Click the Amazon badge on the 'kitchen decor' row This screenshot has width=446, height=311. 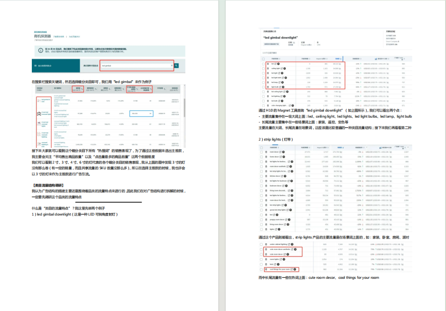pyautogui.click(x=285, y=176)
